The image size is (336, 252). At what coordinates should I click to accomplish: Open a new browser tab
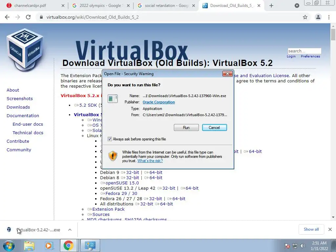271,6
